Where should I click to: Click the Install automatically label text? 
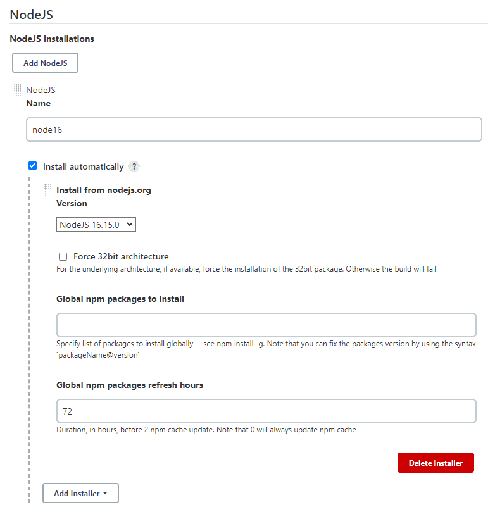pyautogui.click(x=84, y=167)
